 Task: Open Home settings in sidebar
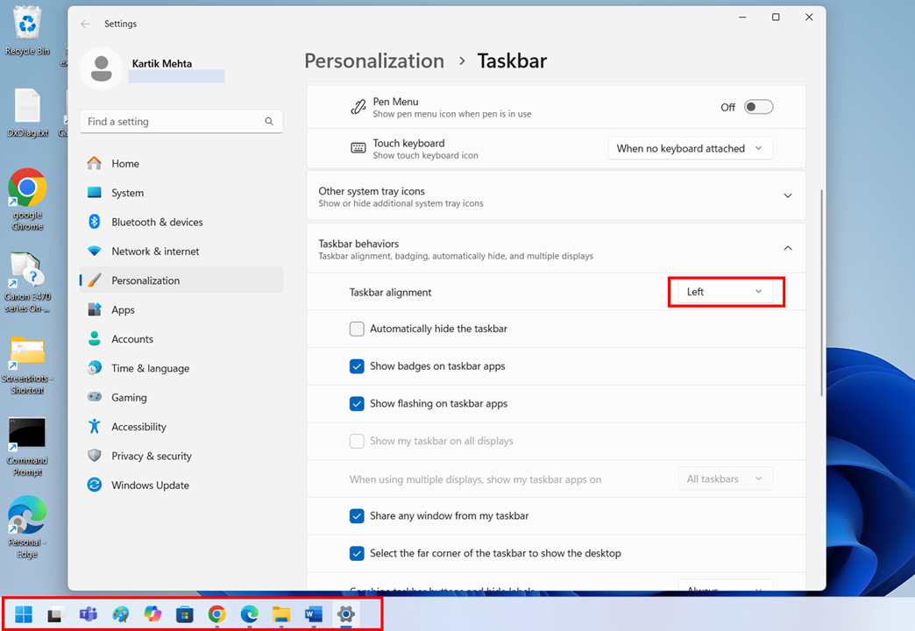point(181,163)
